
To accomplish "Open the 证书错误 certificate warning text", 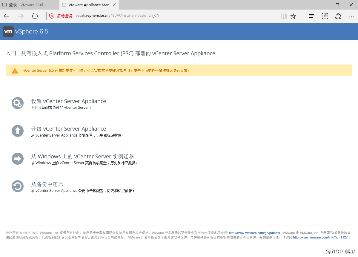I will coord(64,16).
